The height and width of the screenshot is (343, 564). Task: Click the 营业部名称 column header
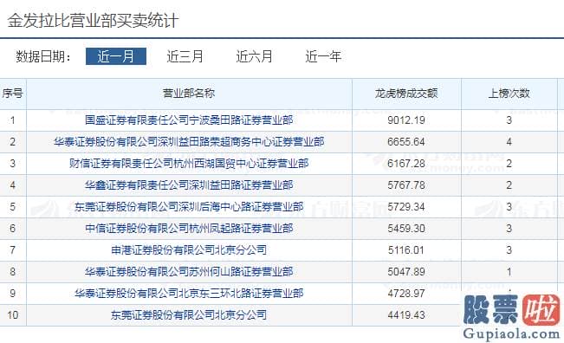click(189, 94)
